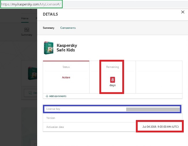Viewport: 188px width, 146px height.
Task: Click the DETAILS panel heading
Action: click(50, 14)
